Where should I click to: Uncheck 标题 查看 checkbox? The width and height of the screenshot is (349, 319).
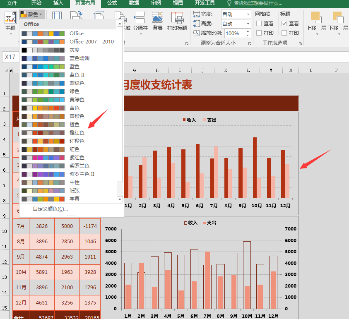pos(284,23)
